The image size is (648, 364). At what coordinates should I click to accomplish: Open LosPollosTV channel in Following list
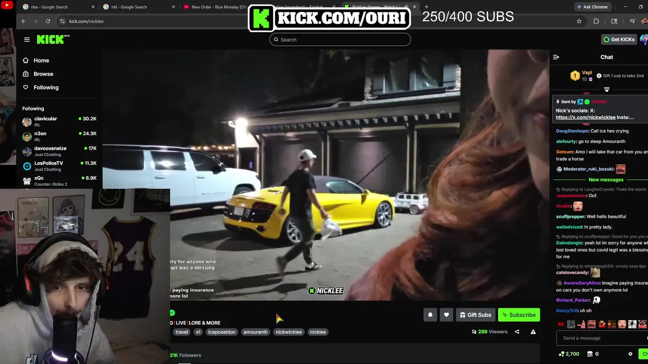(x=59, y=166)
